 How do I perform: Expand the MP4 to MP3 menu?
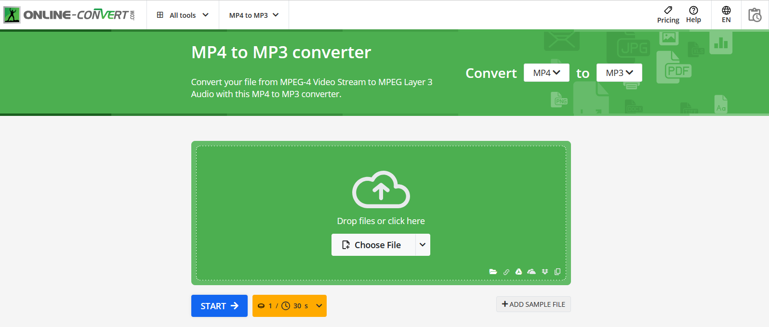point(254,15)
